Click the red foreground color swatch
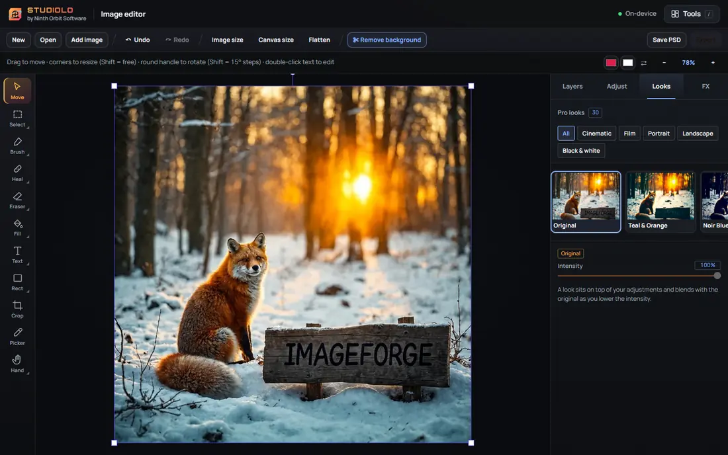Image resolution: width=728 pixels, height=455 pixels. pyautogui.click(x=611, y=63)
